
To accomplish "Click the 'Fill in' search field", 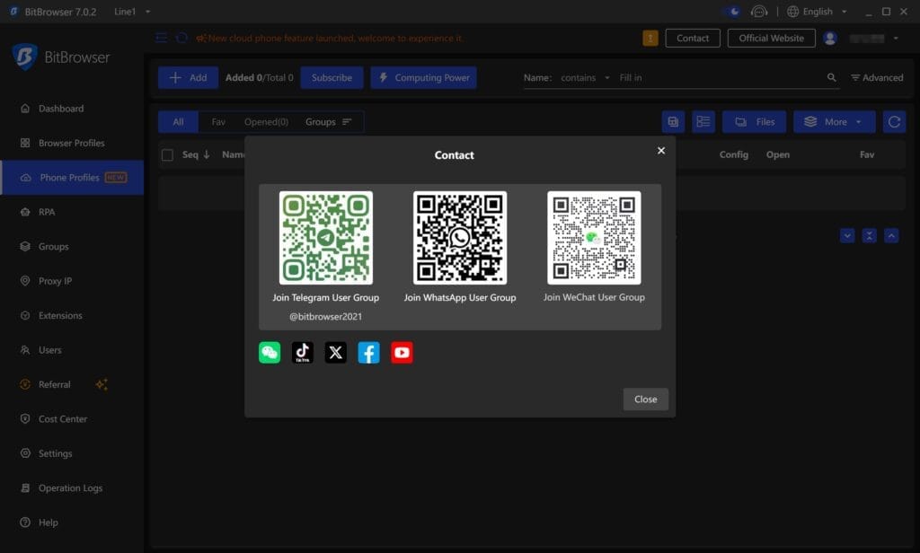I will pos(720,77).
